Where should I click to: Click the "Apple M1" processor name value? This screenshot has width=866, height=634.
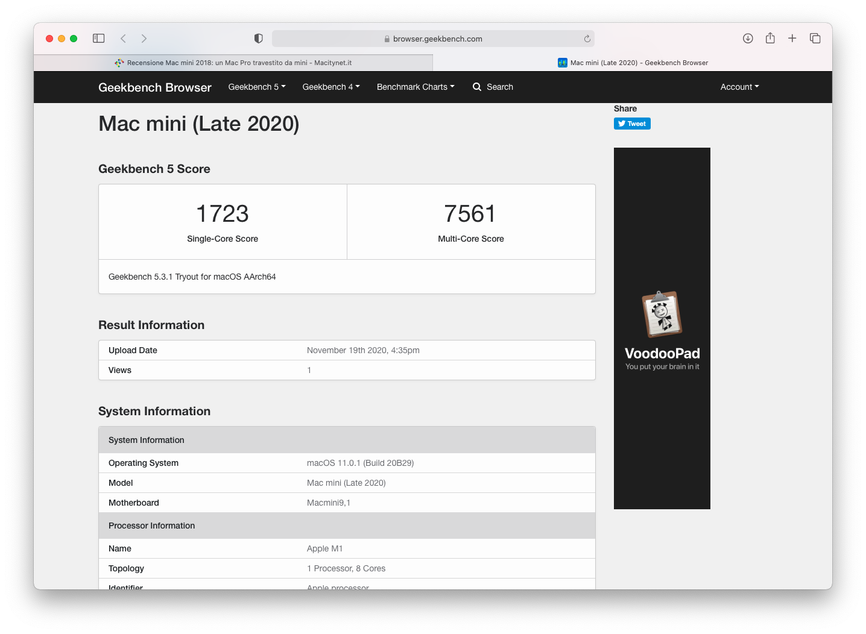[324, 548]
